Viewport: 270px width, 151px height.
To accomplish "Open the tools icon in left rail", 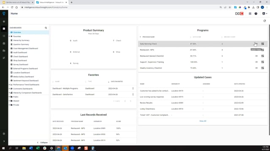I will 4,58.
